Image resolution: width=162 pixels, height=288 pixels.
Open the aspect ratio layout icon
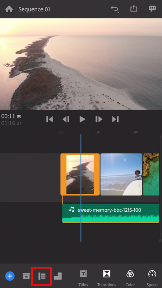(58, 276)
